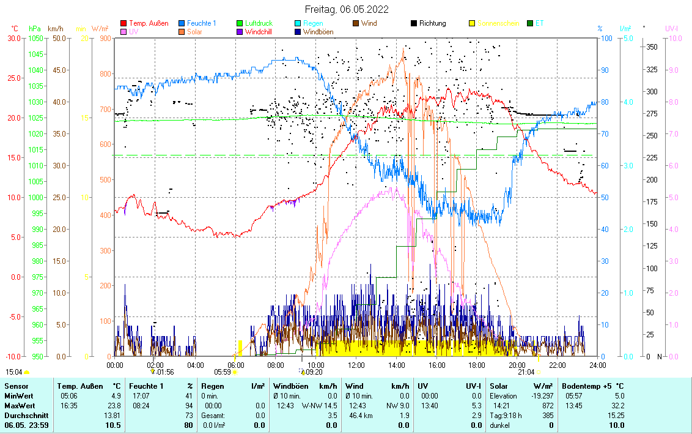692x434 pixels.
Task: Click the yellow Sonnenschein legend square
Action: (x=472, y=24)
